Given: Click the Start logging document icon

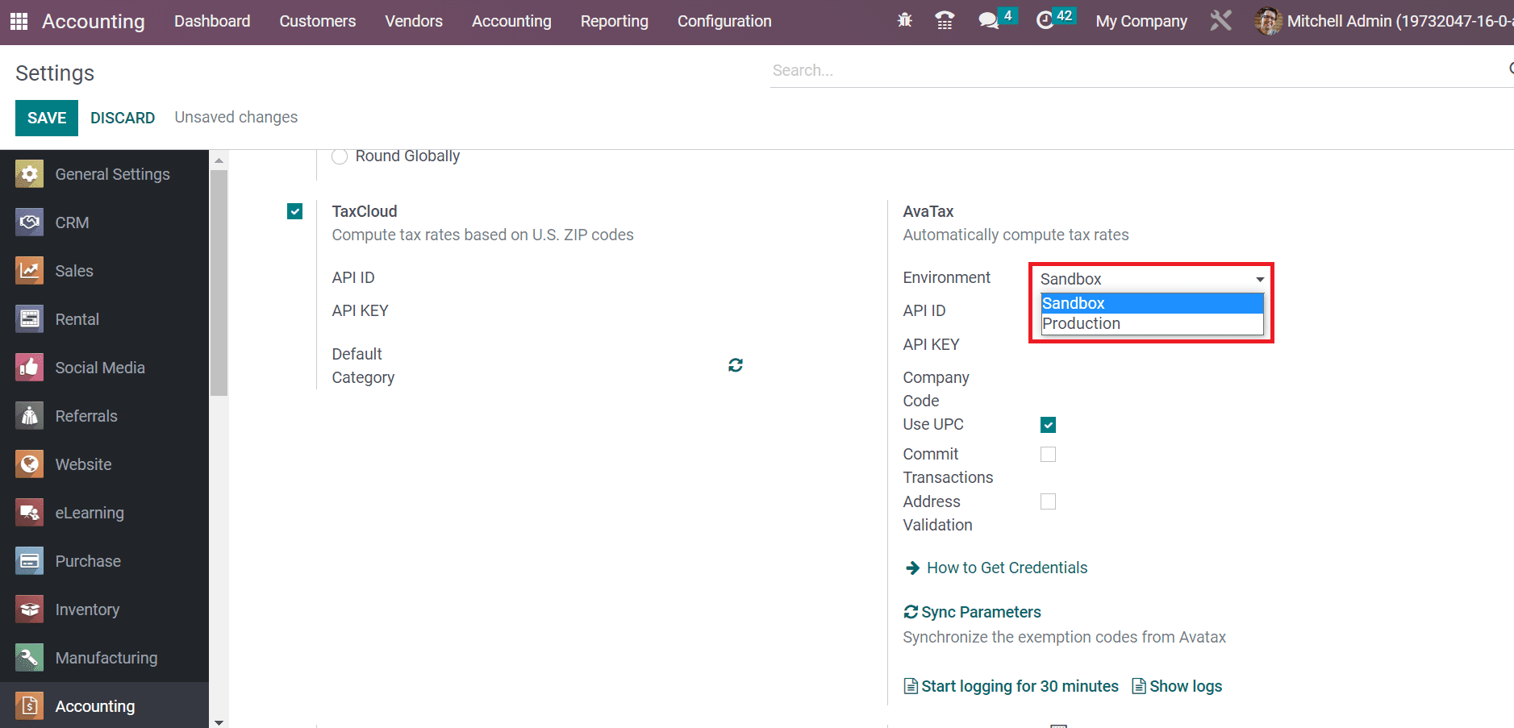Looking at the screenshot, I should click(x=911, y=686).
